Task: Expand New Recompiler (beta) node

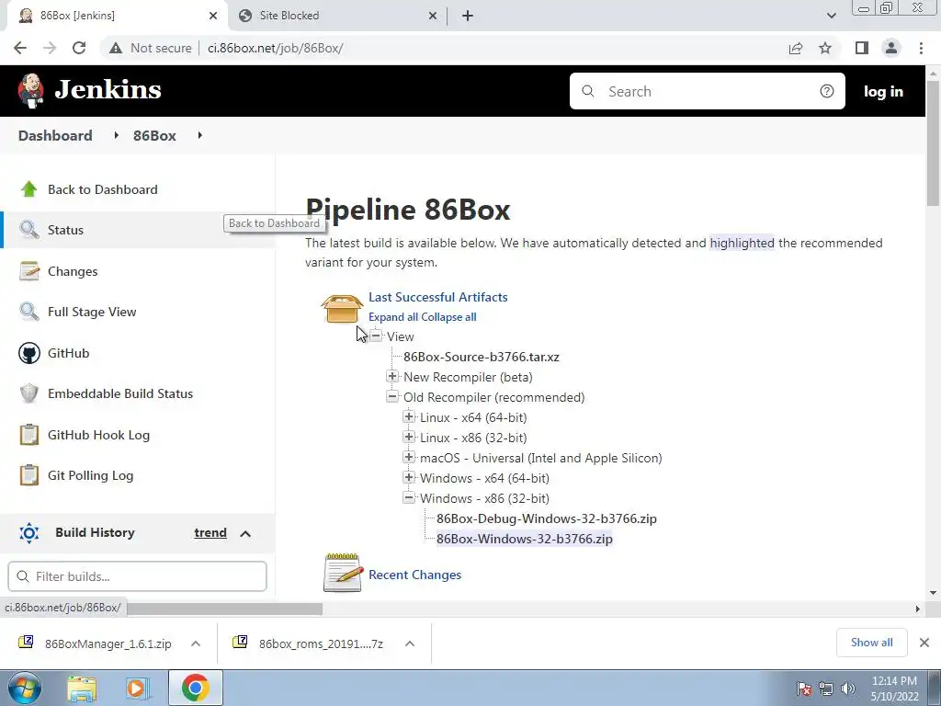Action: coord(392,376)
